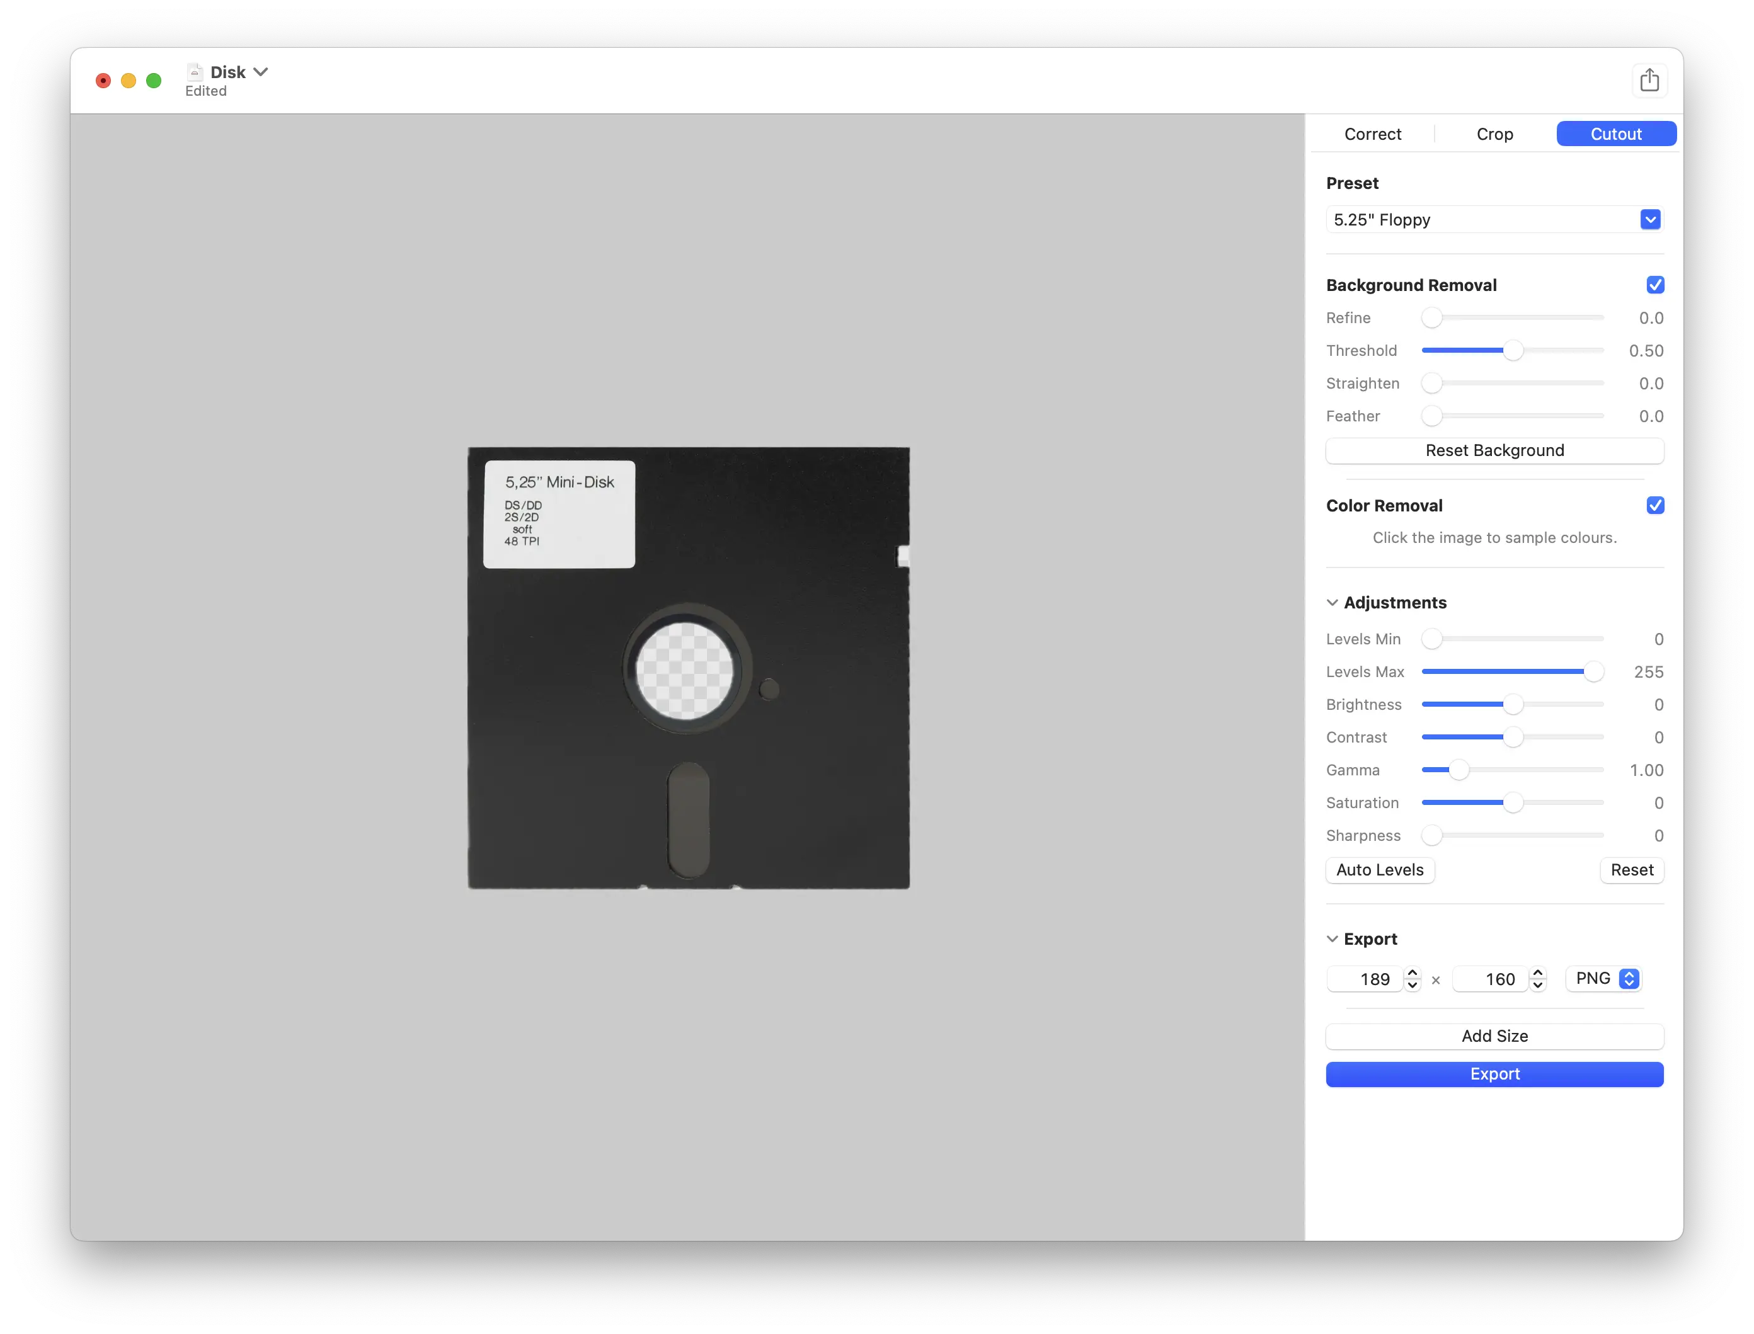Select the Cutout tab

click(x=1616, y=134)
